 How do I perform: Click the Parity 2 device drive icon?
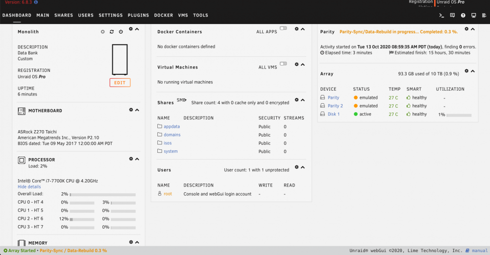(322, 106)
